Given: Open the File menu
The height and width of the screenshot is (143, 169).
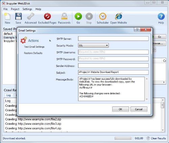Looking at the screenshot, I should pos(5,9).
